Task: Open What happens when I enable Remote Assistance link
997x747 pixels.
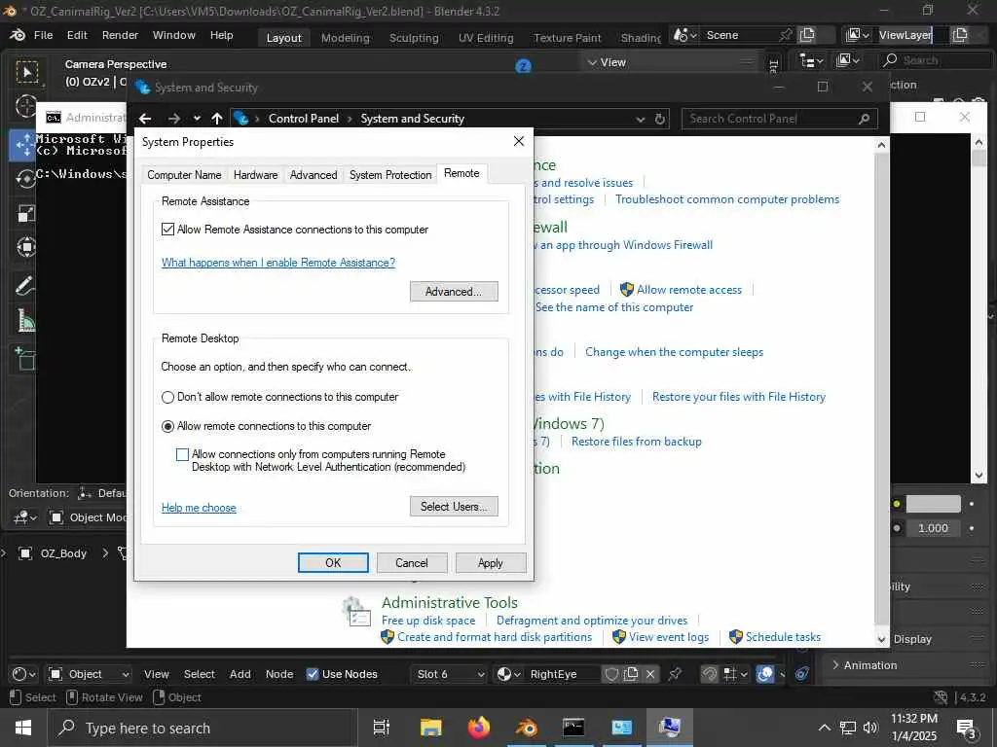Action: [x=278, y=263]
